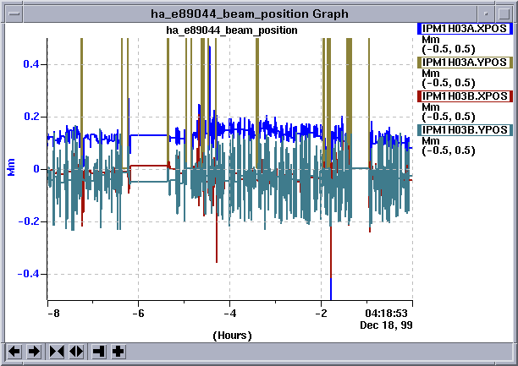This screenshot has width=518, height=366.
Task: Maximize the beam position graph window
Action: coord(504,13)
